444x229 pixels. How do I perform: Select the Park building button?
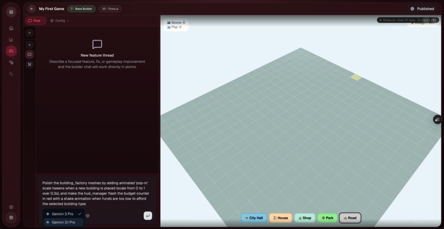click(x=327, y=217)
